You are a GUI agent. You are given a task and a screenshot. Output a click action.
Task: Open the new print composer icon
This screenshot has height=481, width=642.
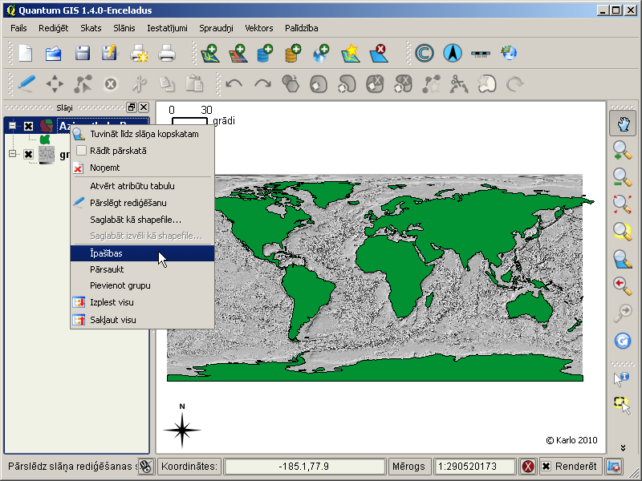pyautogui.click(x=139, y=53)
